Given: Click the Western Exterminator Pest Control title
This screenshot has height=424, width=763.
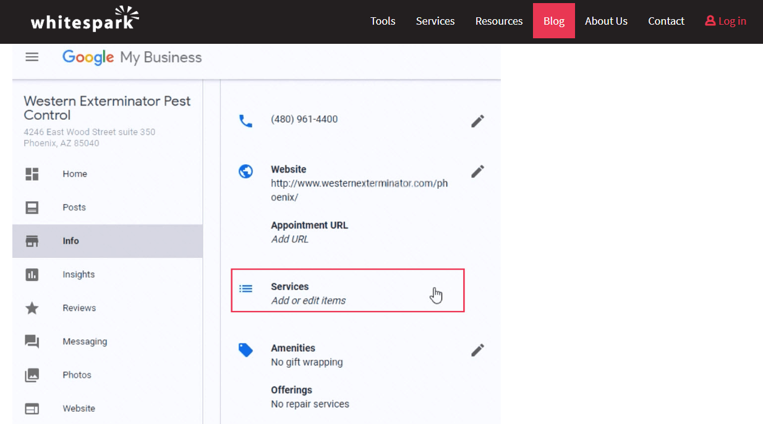Looking at the screenshot, I should click(x=108, y=108).
